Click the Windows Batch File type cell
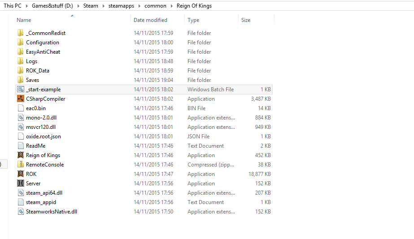Screen dimensions: 414x239 point(210,90)
